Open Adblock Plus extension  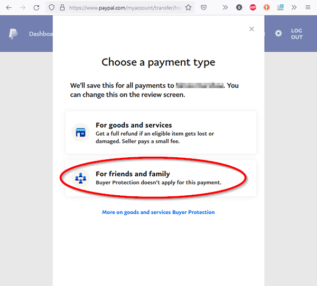(253, 8)
